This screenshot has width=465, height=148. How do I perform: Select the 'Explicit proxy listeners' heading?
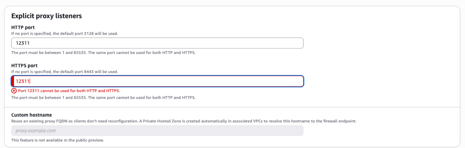(x=47, y=16)
